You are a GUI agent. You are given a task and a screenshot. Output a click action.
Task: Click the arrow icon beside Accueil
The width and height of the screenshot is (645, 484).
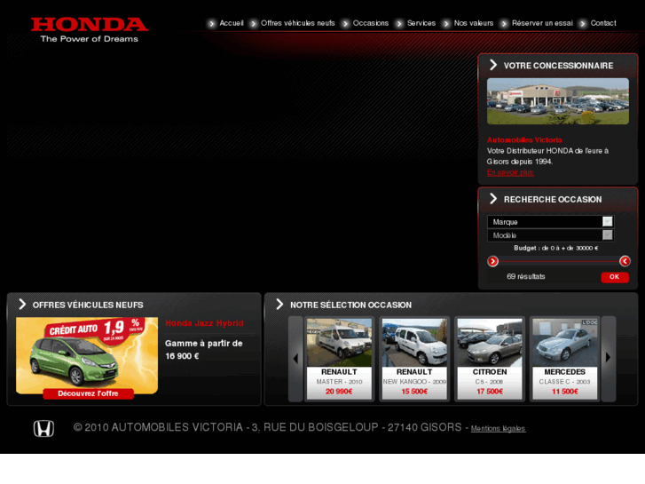[x=211, y=23]
